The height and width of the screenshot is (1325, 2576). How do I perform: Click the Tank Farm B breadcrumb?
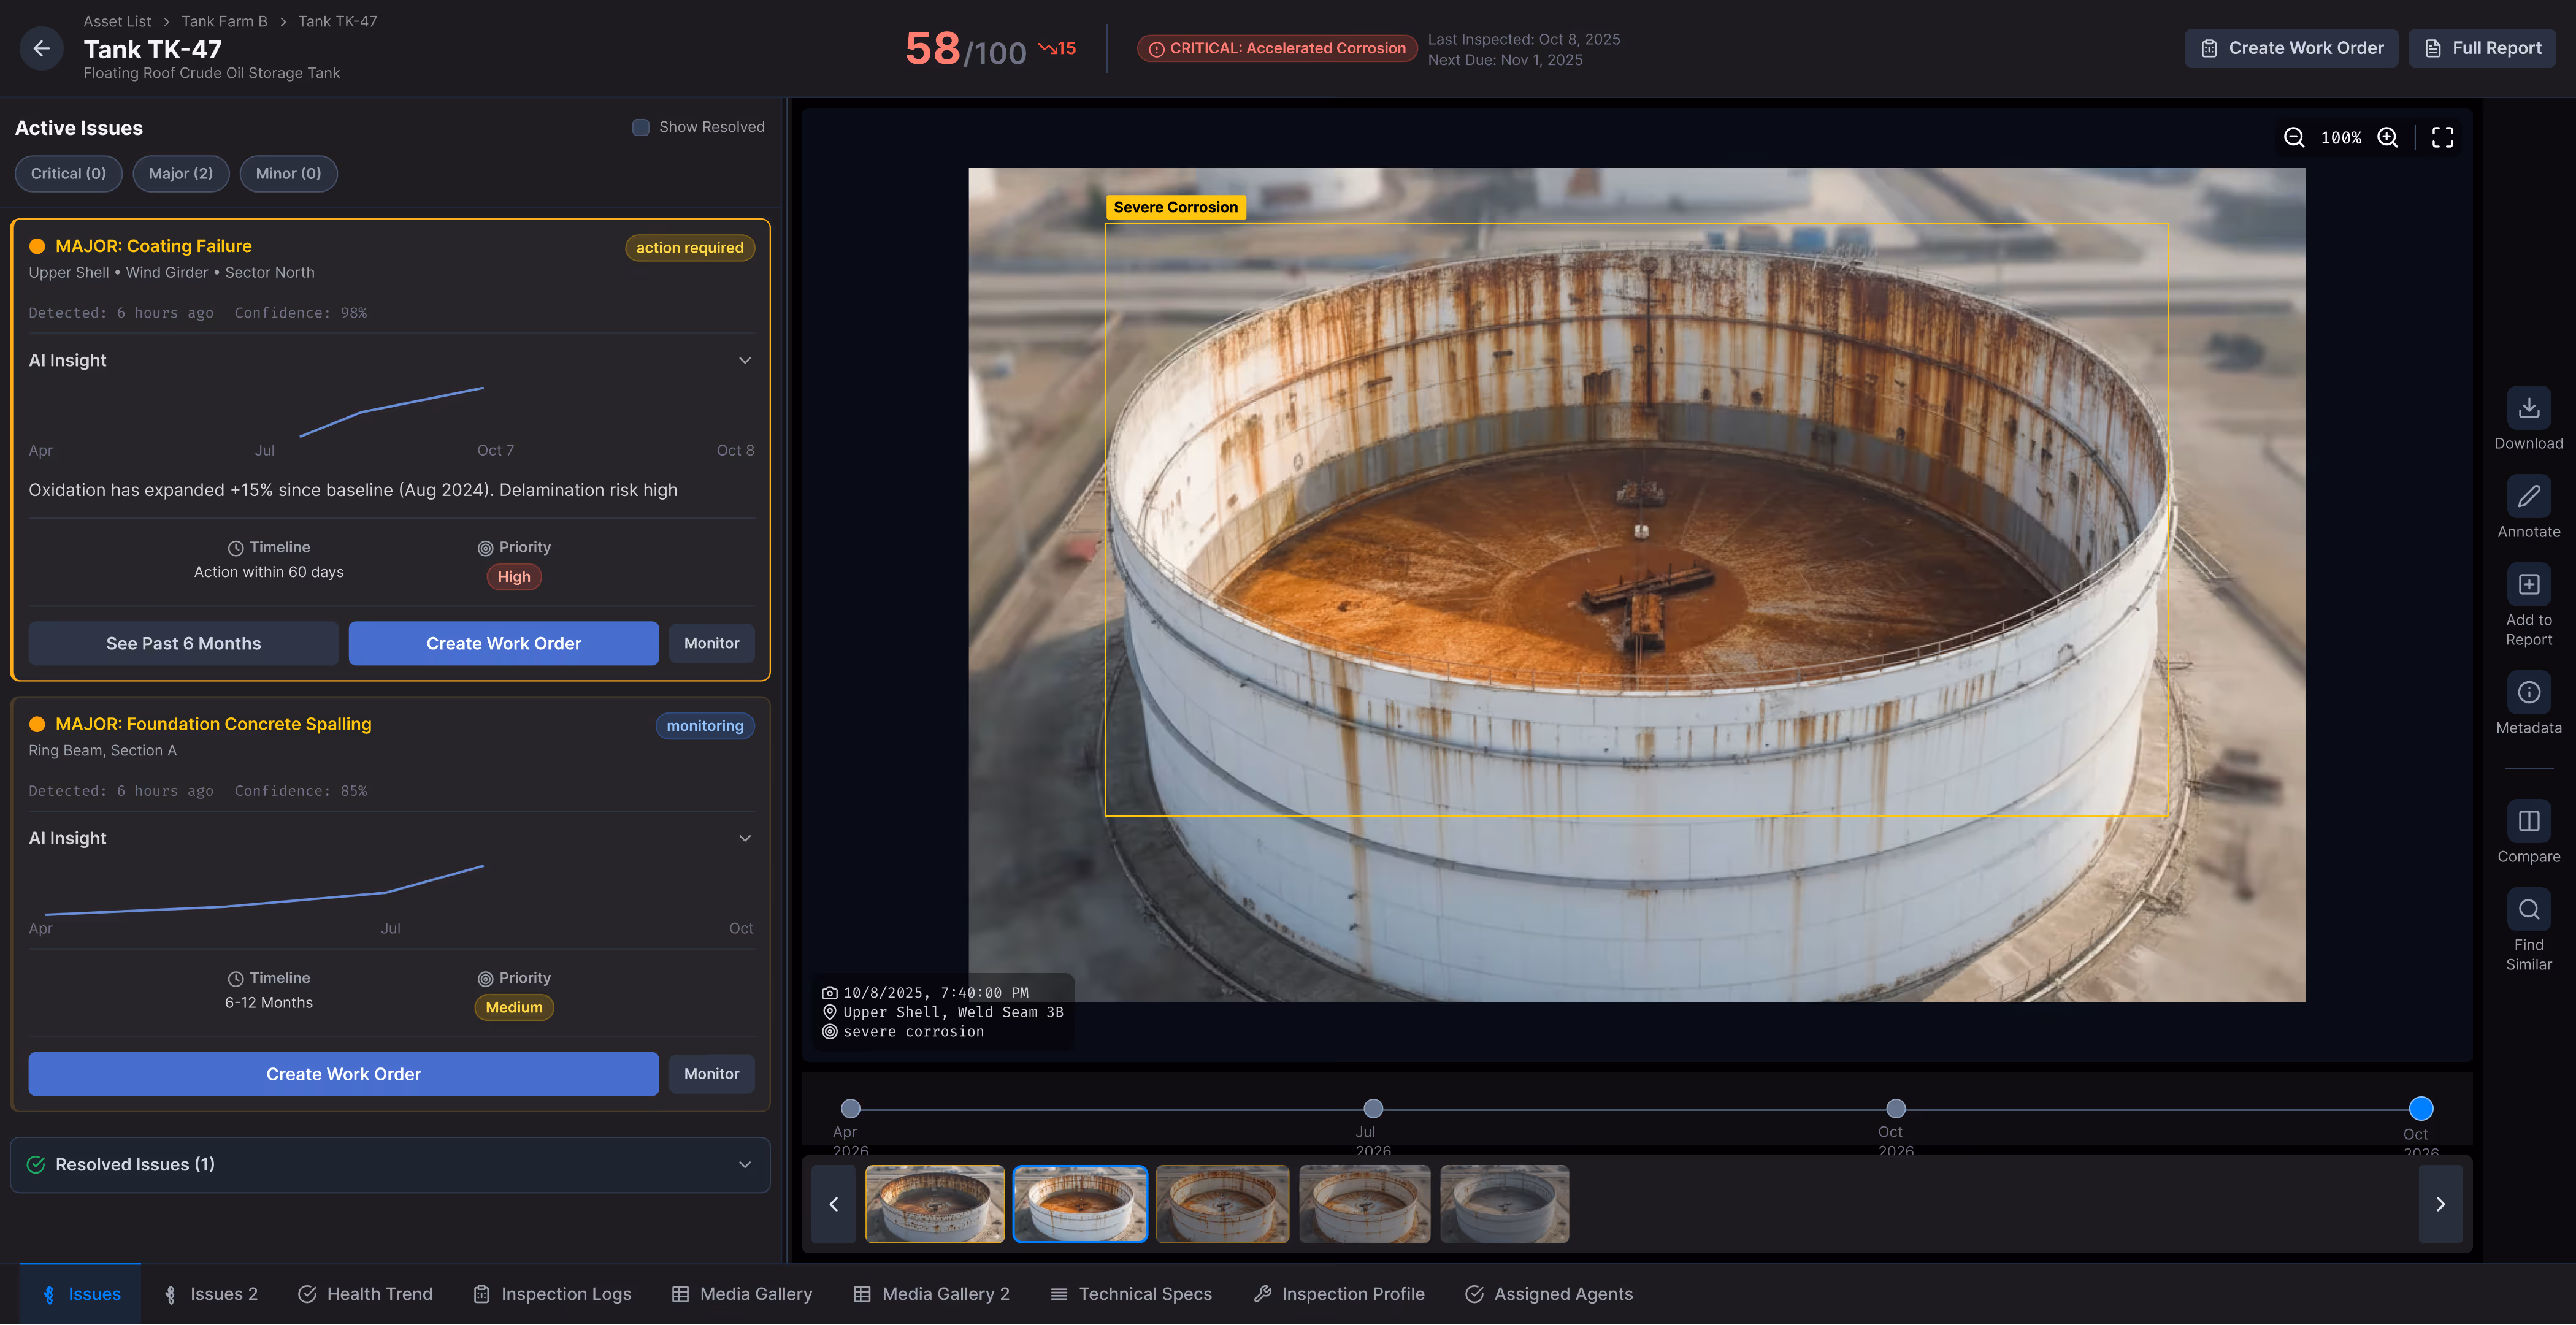click(x=224, y=21)
